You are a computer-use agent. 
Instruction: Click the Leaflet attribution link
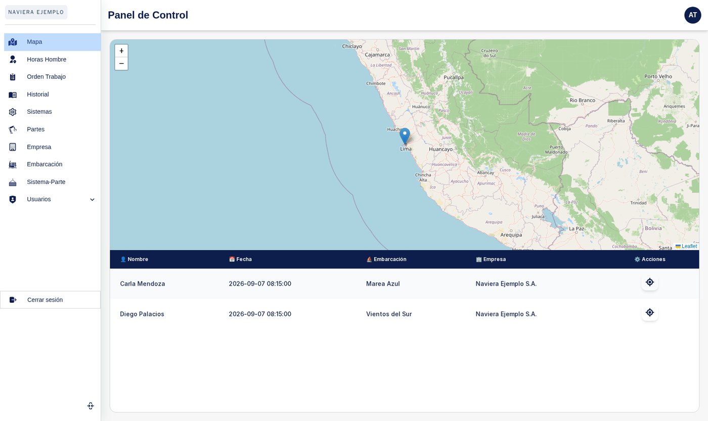coord(686,246)
